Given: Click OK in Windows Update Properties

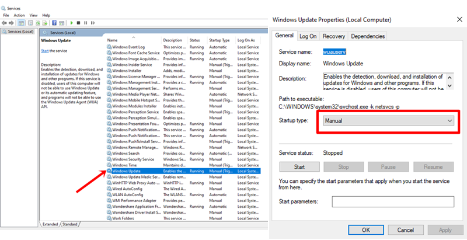Looking at the screenshot, I should [x=366, y=230].
